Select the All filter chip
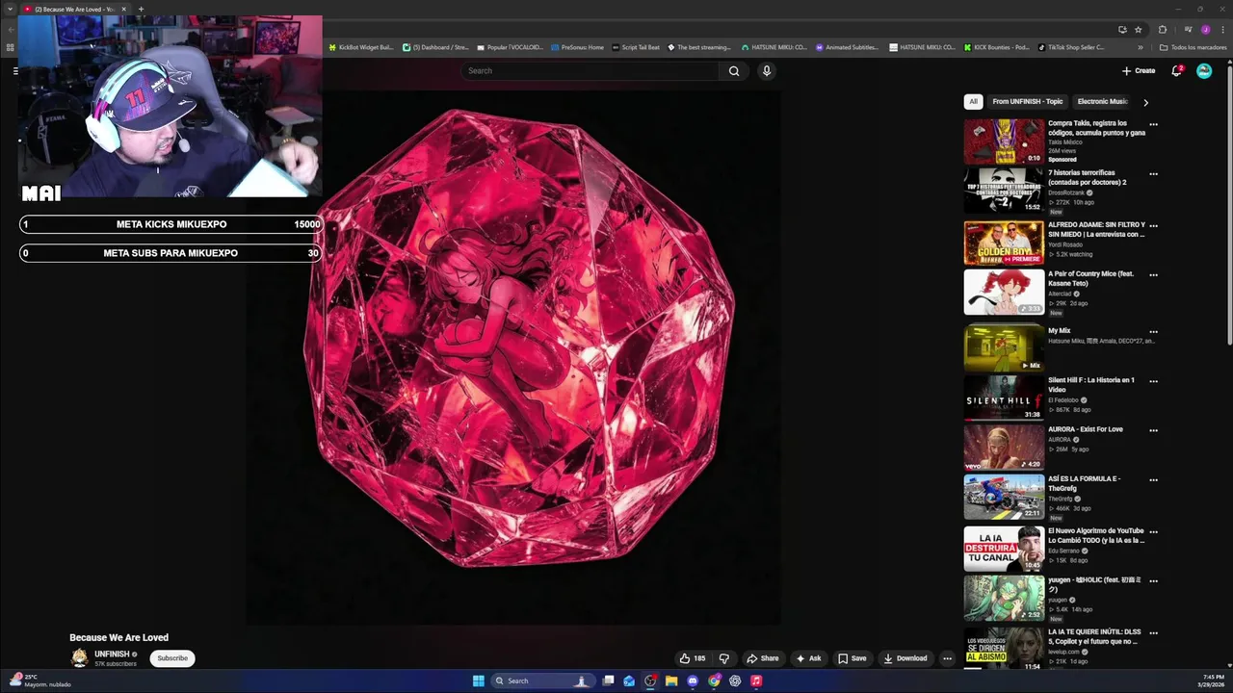 point(973,102)
